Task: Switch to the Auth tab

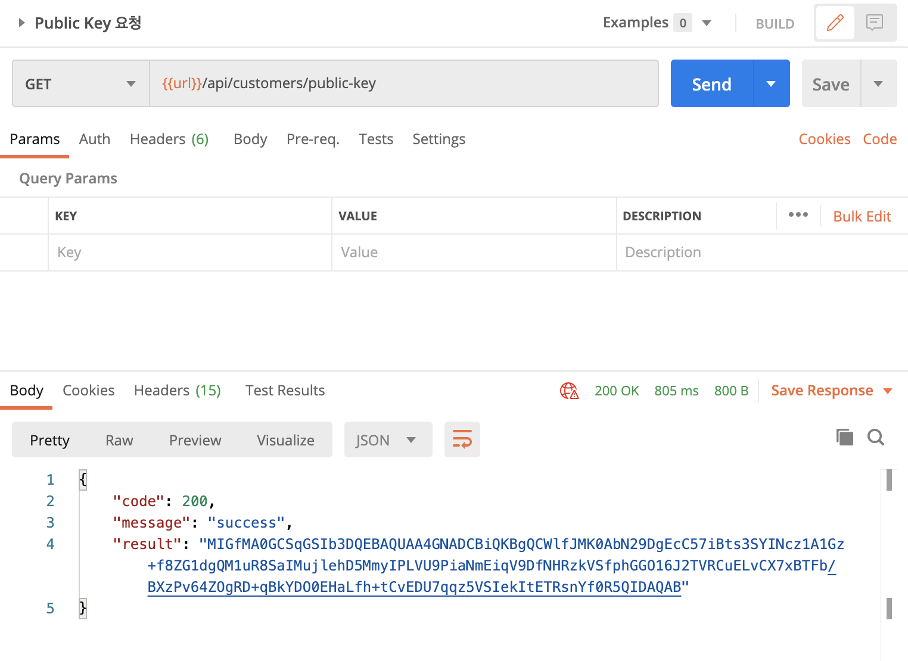Action: (x=95, y=139)
